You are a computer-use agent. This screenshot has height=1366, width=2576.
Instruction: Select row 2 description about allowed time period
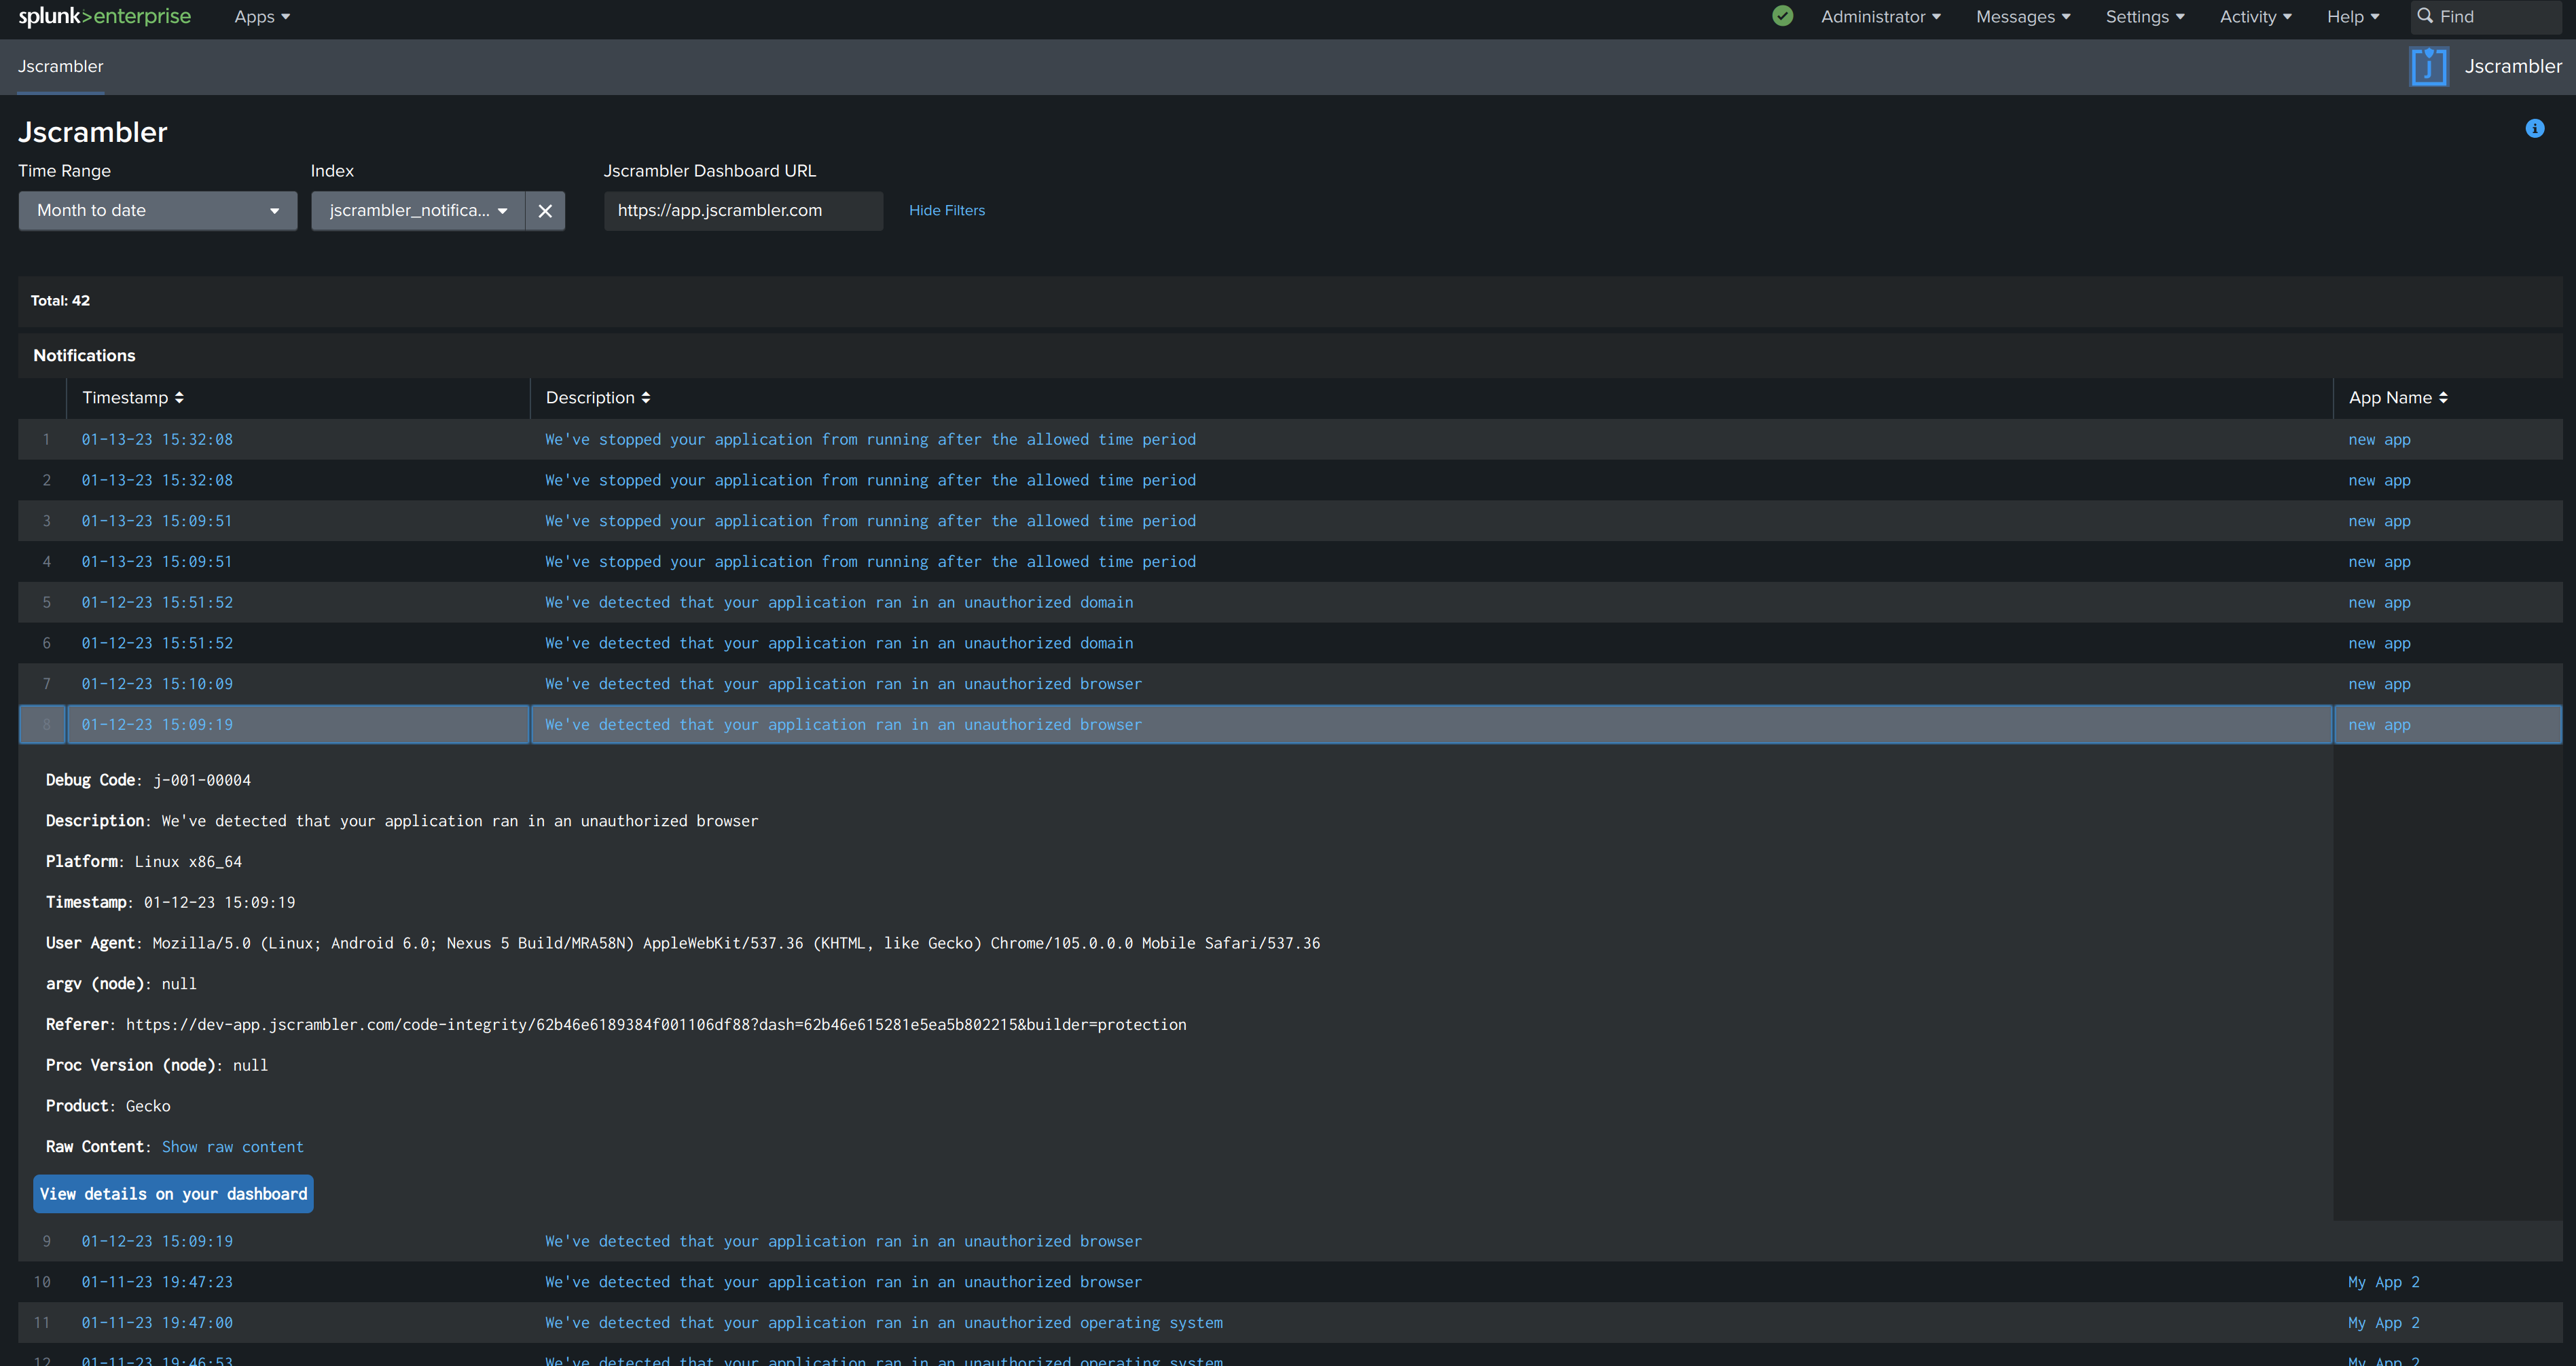point(870,481)
